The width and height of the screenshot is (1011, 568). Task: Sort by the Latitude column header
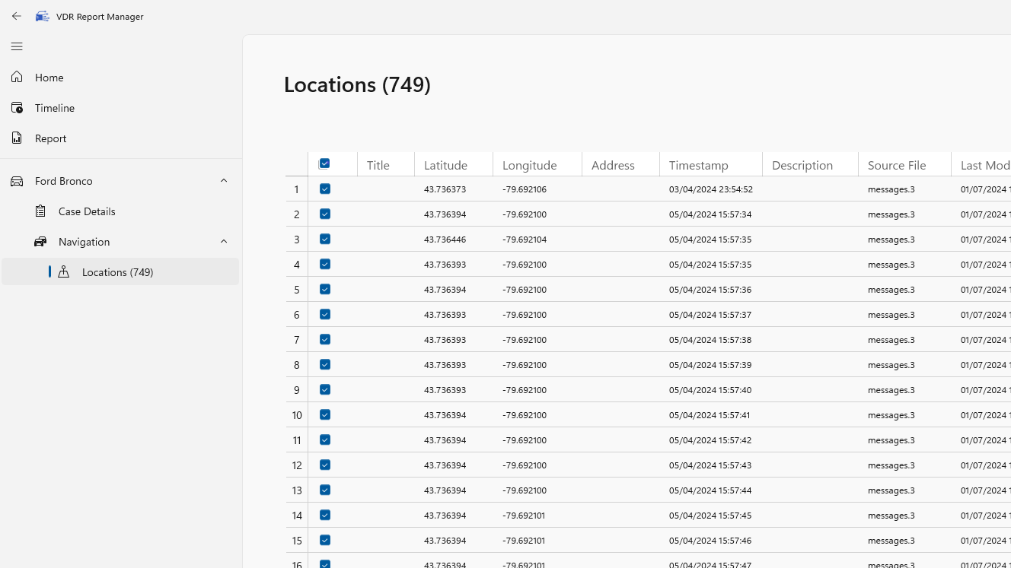(x=445, y=165)
